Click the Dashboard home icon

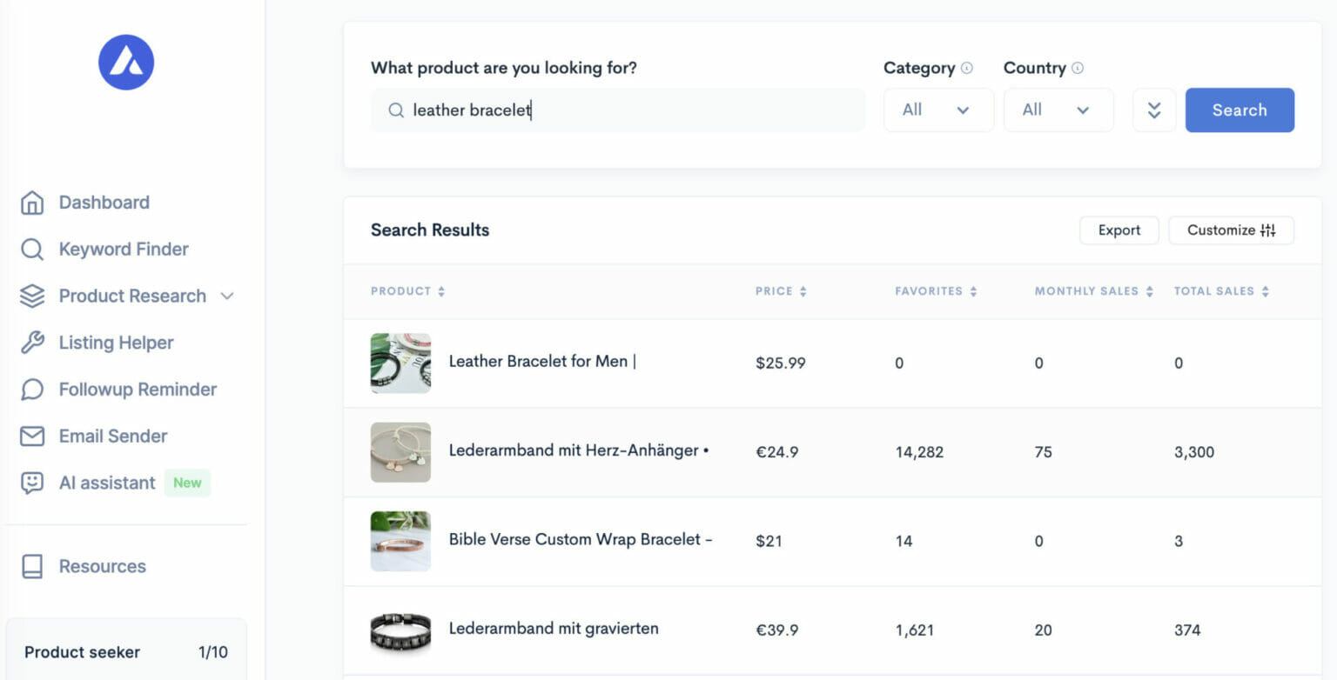tap(33, 202)
